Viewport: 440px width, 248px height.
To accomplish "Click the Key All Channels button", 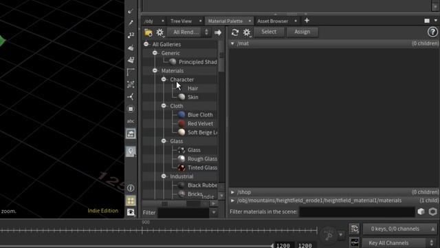I will [x=394, y=242].
